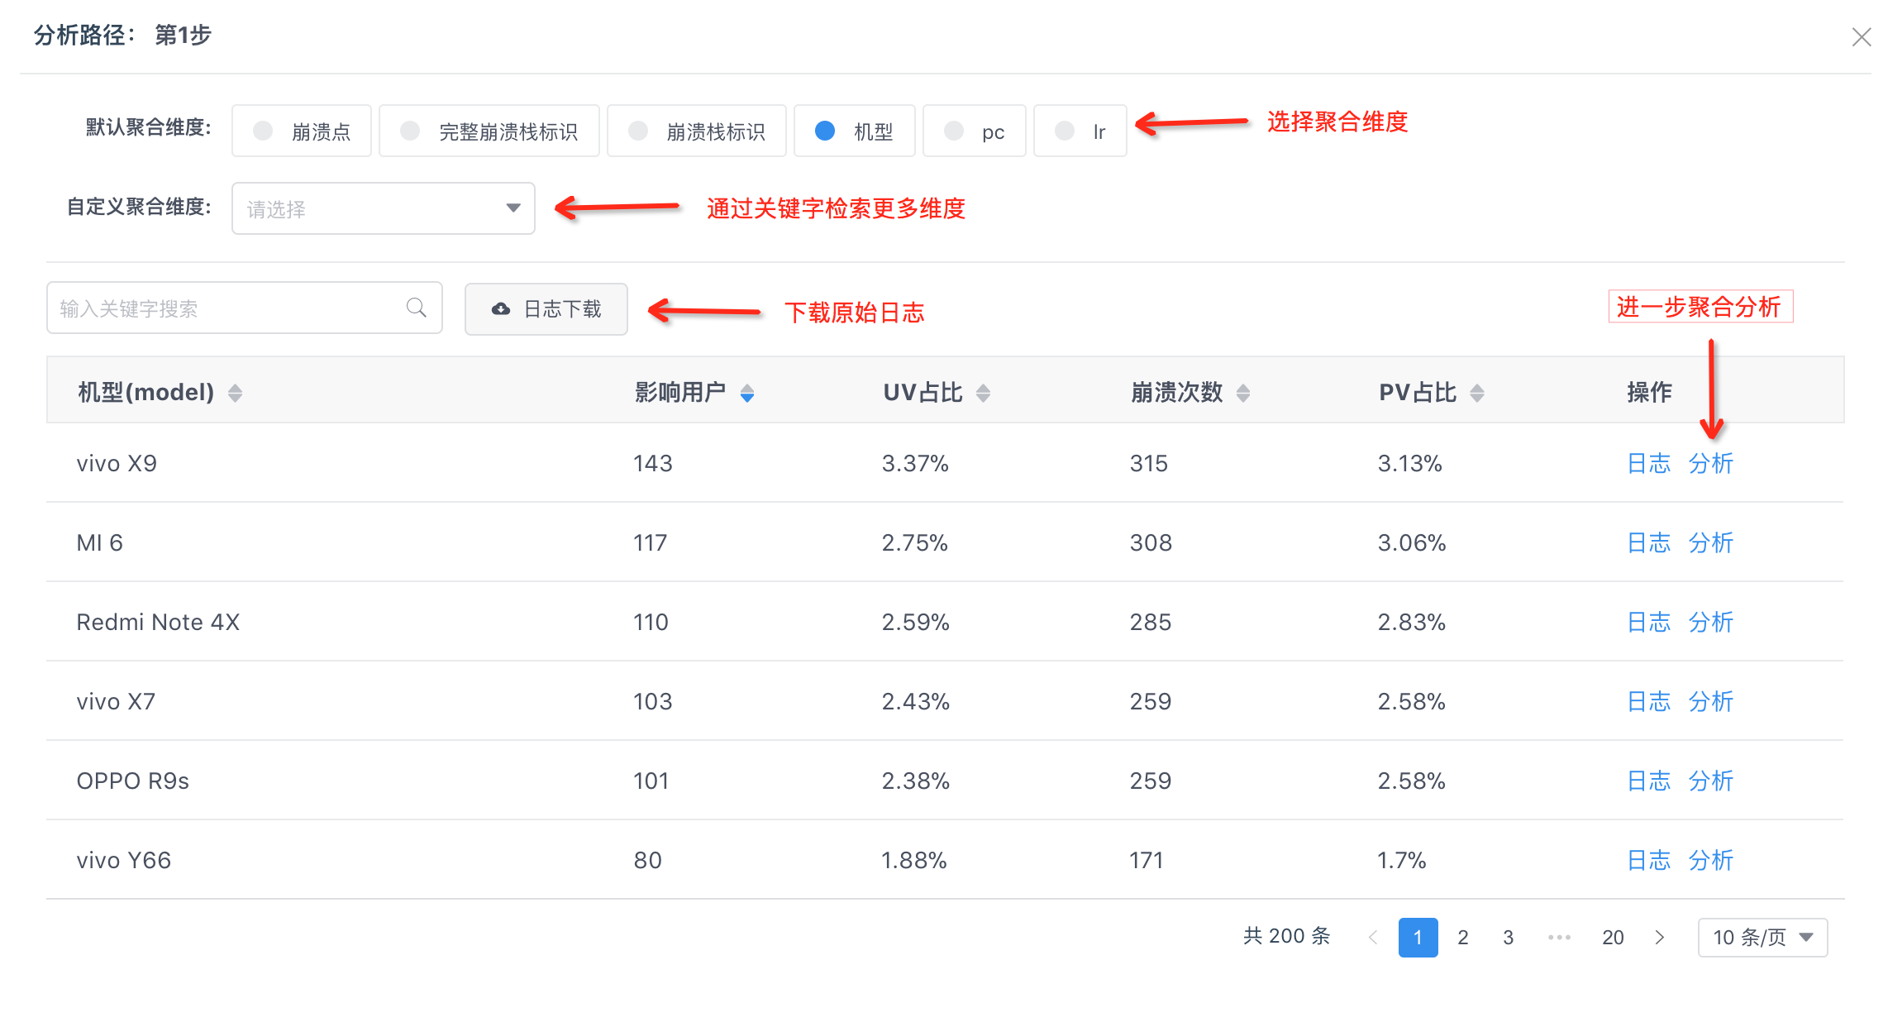
Task: Click the PV占比 value 1.7%
Action: [1402, 860]
